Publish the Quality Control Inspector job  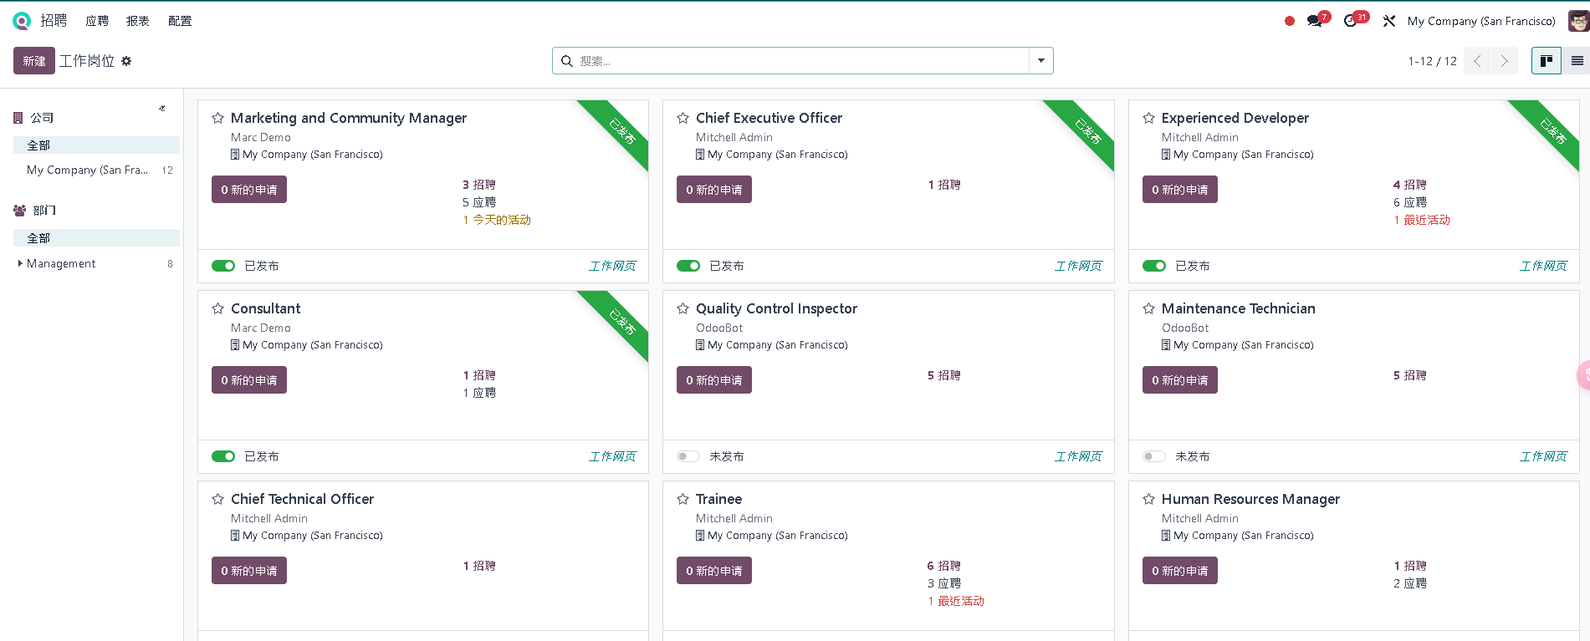point(688,456)
